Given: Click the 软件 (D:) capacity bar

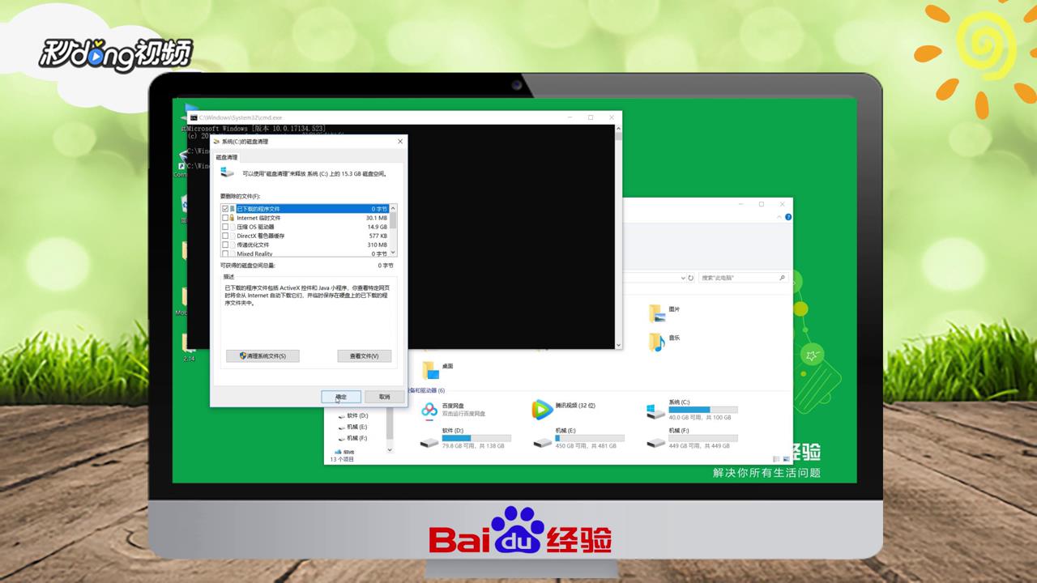Looking at the screenshot, I should pyautogui.click(x=476, y=438).
